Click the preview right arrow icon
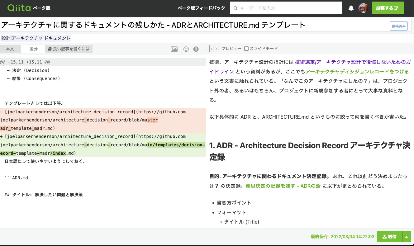414x246 pixels. tap(216, 49)
